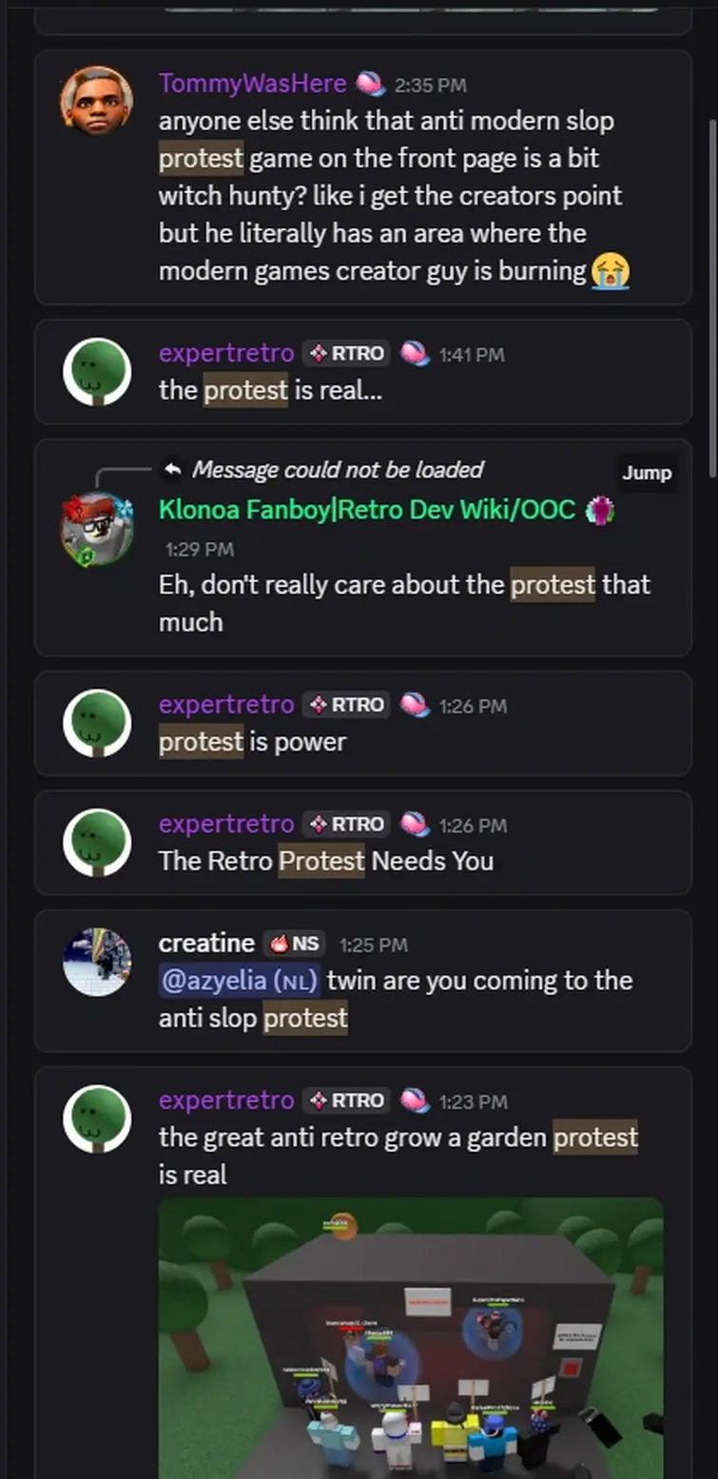
Task: Click the pink role icon on "The Retro Protest Needs You"
Action: [x=415, y=825]
